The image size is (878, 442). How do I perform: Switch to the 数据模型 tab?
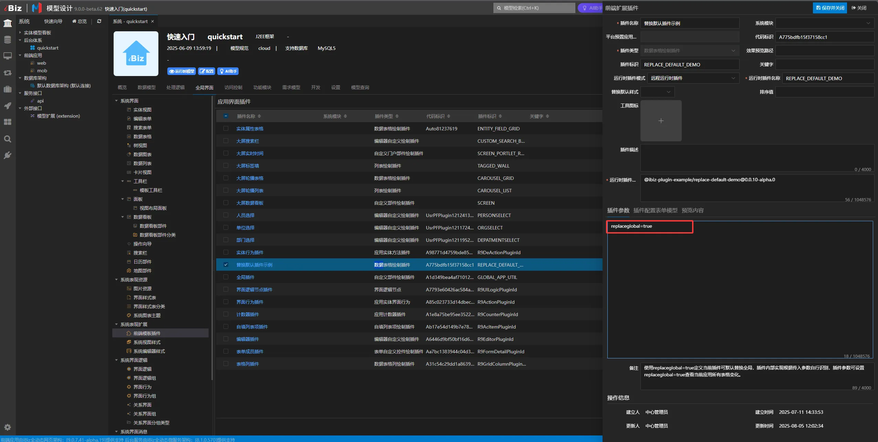[146, 87]
